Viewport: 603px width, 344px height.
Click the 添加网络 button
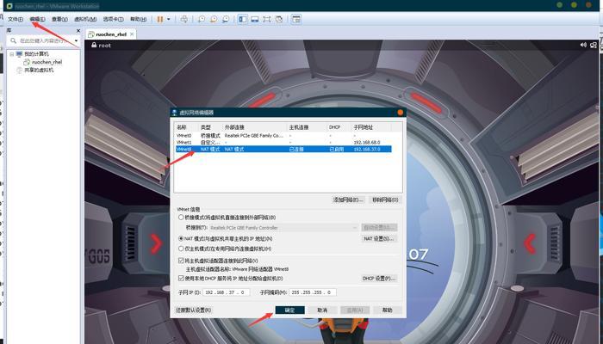[348, 200]
